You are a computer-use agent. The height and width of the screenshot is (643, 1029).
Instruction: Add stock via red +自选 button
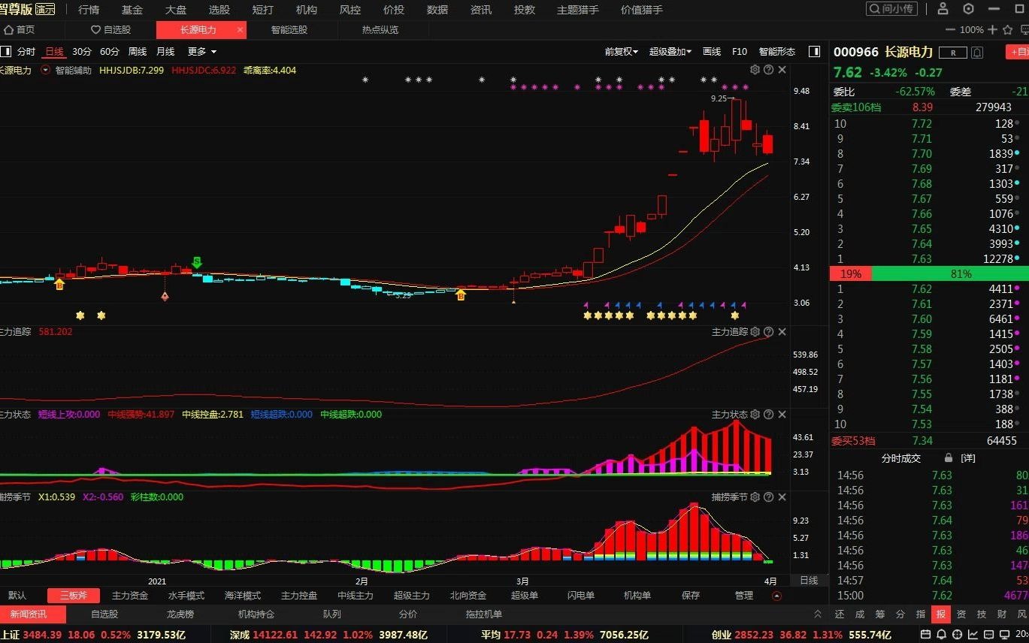click(x=1018, y=53)
